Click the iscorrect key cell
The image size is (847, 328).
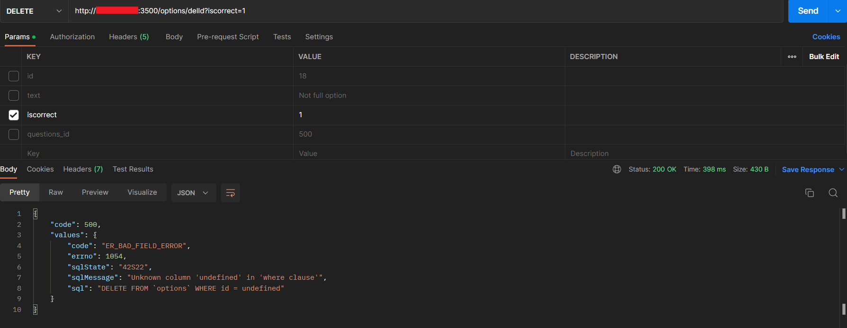[157, 115]
